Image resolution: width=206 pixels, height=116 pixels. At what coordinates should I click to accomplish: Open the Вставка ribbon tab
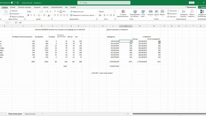coord(13,7)
